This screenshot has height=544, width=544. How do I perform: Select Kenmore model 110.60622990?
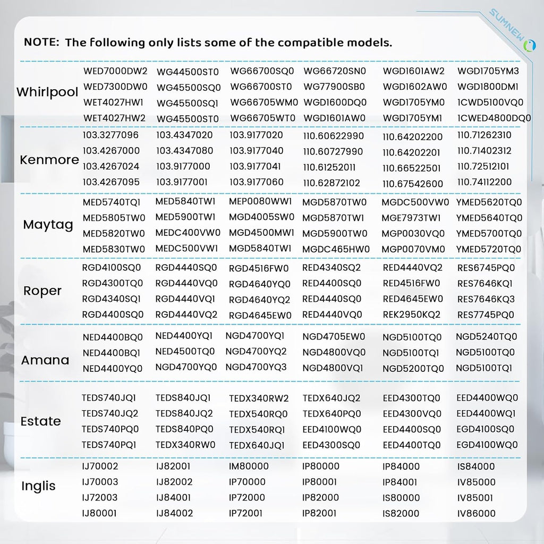click(x=334, y=136)
